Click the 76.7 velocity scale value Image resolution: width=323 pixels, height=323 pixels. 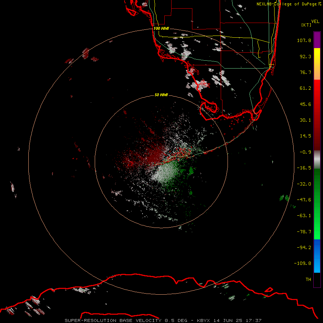[305, 72]
